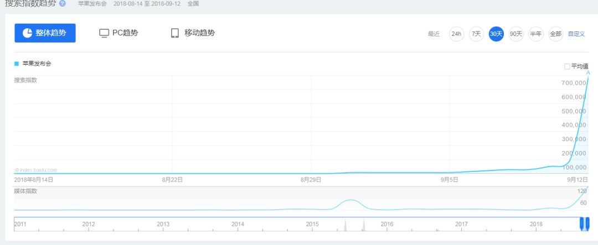Choose the 90天 time range
This screenshot has width=598, height=245.
point(516,34)
